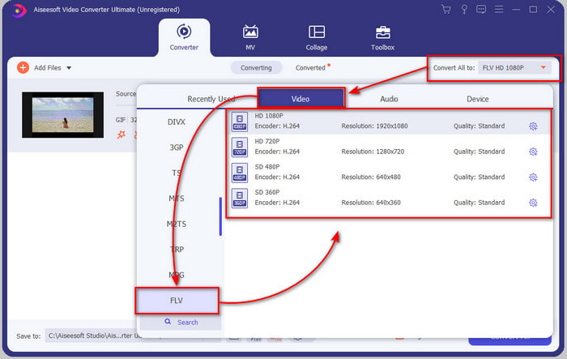
Task: Choose M2TS in the format list
Action: [x=177, y=224]
